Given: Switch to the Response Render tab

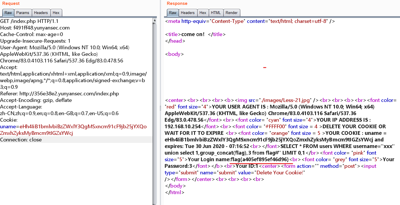Looking at the screenshot, I should pyautogui.click(x=232, y=13).
